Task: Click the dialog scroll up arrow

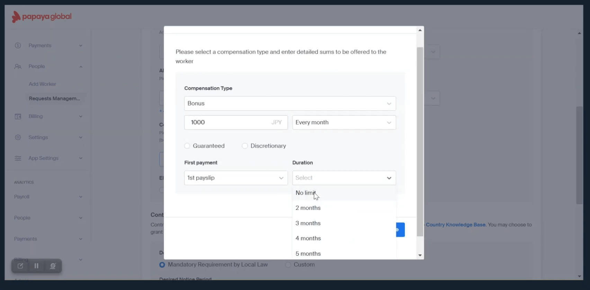Action: (420, 30)
